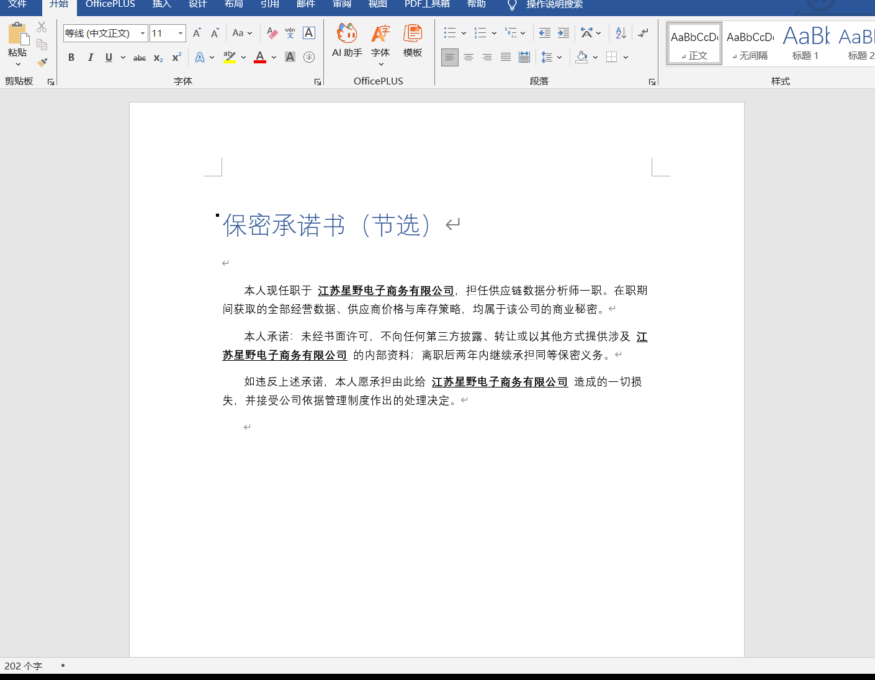Click the borders grid icon
This screenshot has height=680, width=875.
click(611, 57)
